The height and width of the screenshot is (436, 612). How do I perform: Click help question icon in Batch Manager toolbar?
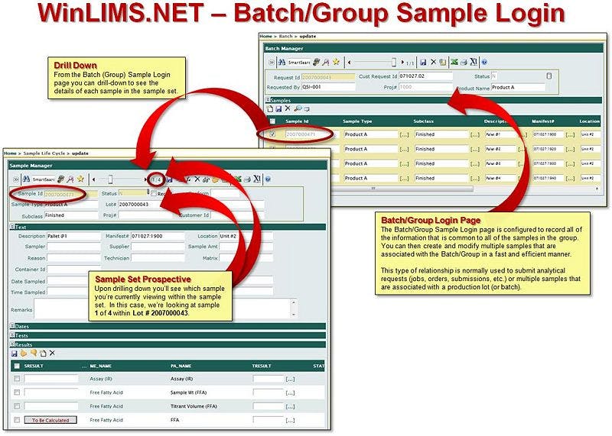484,63
